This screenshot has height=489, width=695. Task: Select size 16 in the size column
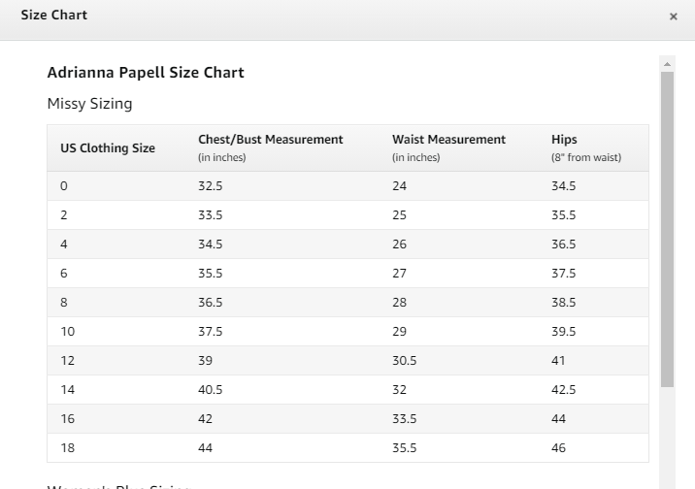[67, 419]
